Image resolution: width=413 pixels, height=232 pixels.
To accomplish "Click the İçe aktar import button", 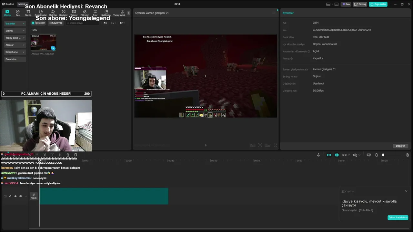I will pos(38,23).
